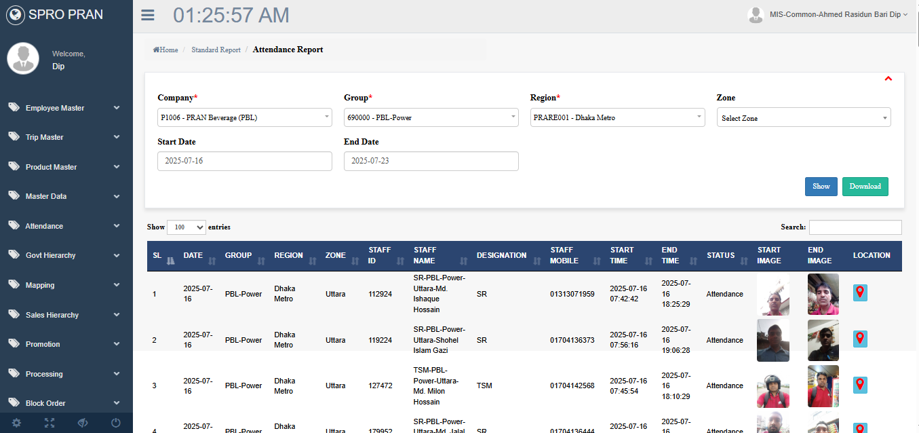
Task: Change the Show entries count dropdown
Action: 186,227
